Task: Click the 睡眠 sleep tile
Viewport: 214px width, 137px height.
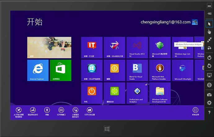Action: (114, 70)
